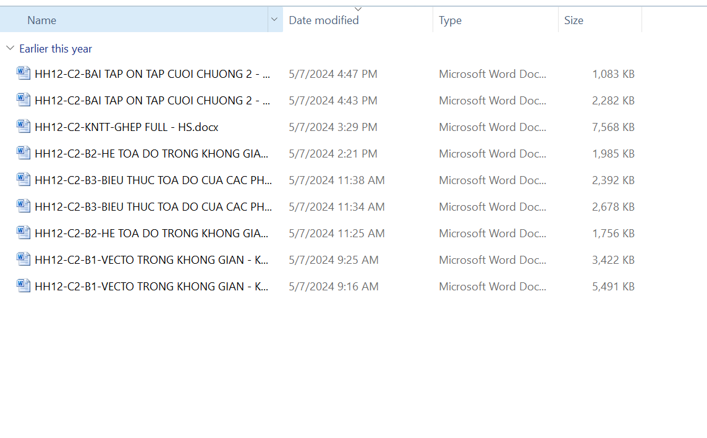Open the Name column filter dropdown arrow
Viewport: 707px width, 438px height.
click(274, 20)
